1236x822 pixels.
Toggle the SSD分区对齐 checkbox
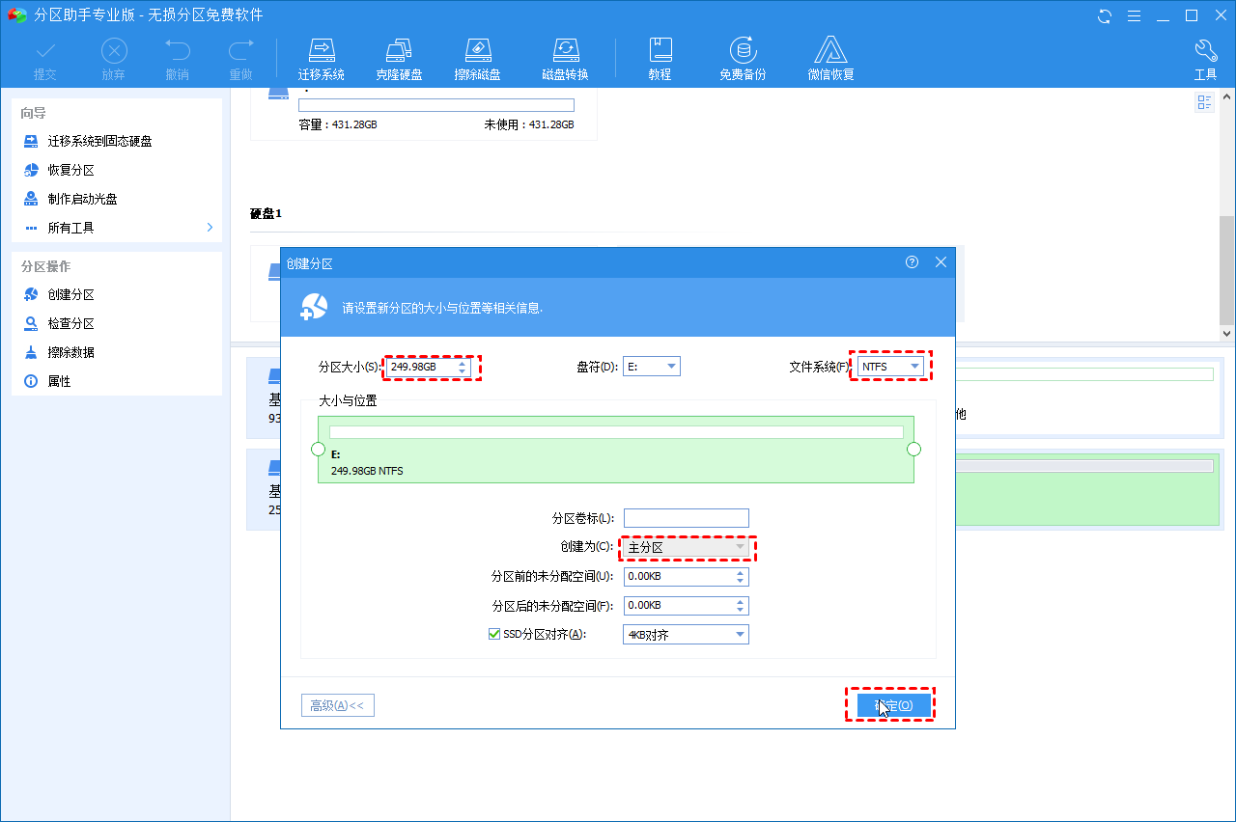point(493,634)
